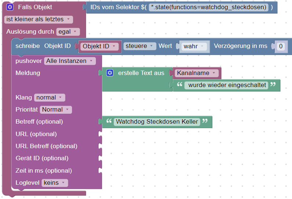Screen dimensions: 292x199
Task: Select the 'schreibe Objekt ID' block label
Action: pos(43,46)
